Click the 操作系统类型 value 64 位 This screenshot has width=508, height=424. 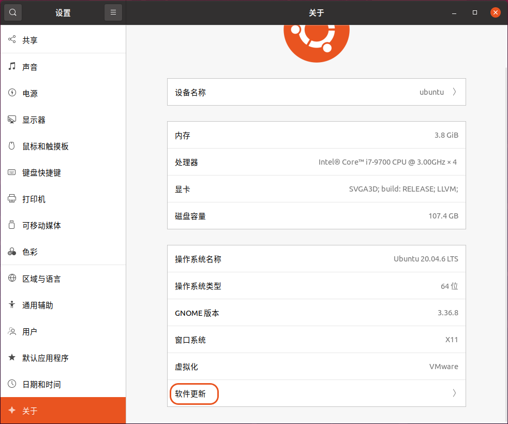450,286
